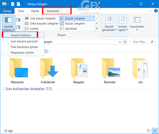Open Help with the question mark icon
The image size is (159, 134).
[156, 11]
